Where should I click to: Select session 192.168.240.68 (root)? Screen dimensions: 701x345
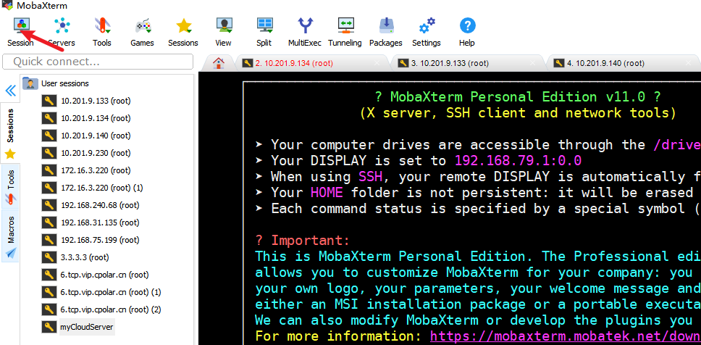tap(100, 205)
